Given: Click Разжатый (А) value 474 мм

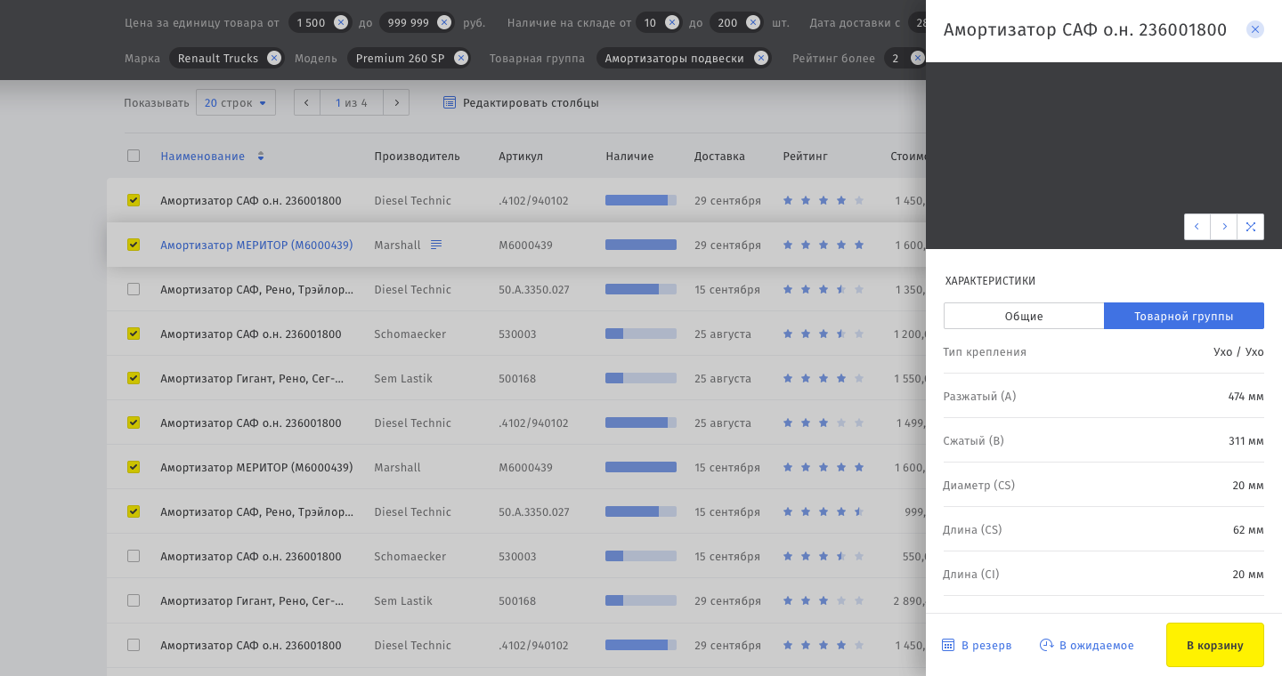Looking at the screenshot, I should (1245, 396).
